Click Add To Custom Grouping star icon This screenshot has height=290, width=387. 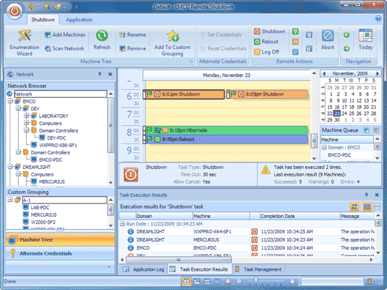pyautogui.click(x=172, y=36)
